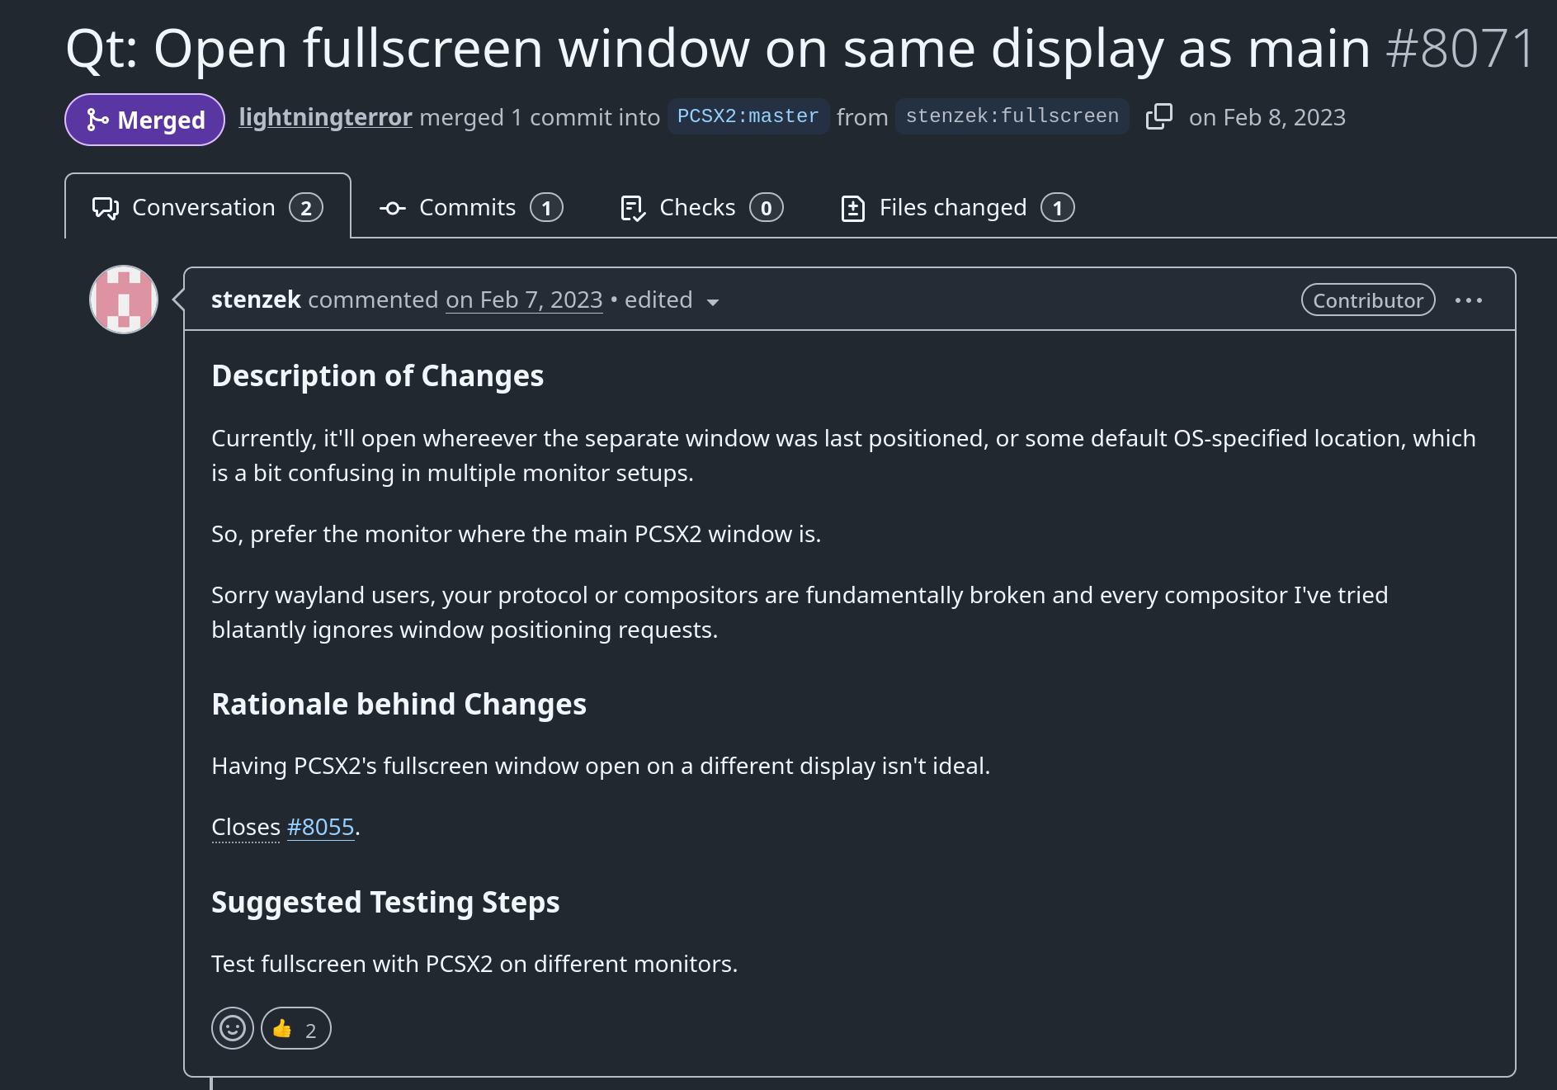Click the comment date Feb 7, 2023

point(524,300)
